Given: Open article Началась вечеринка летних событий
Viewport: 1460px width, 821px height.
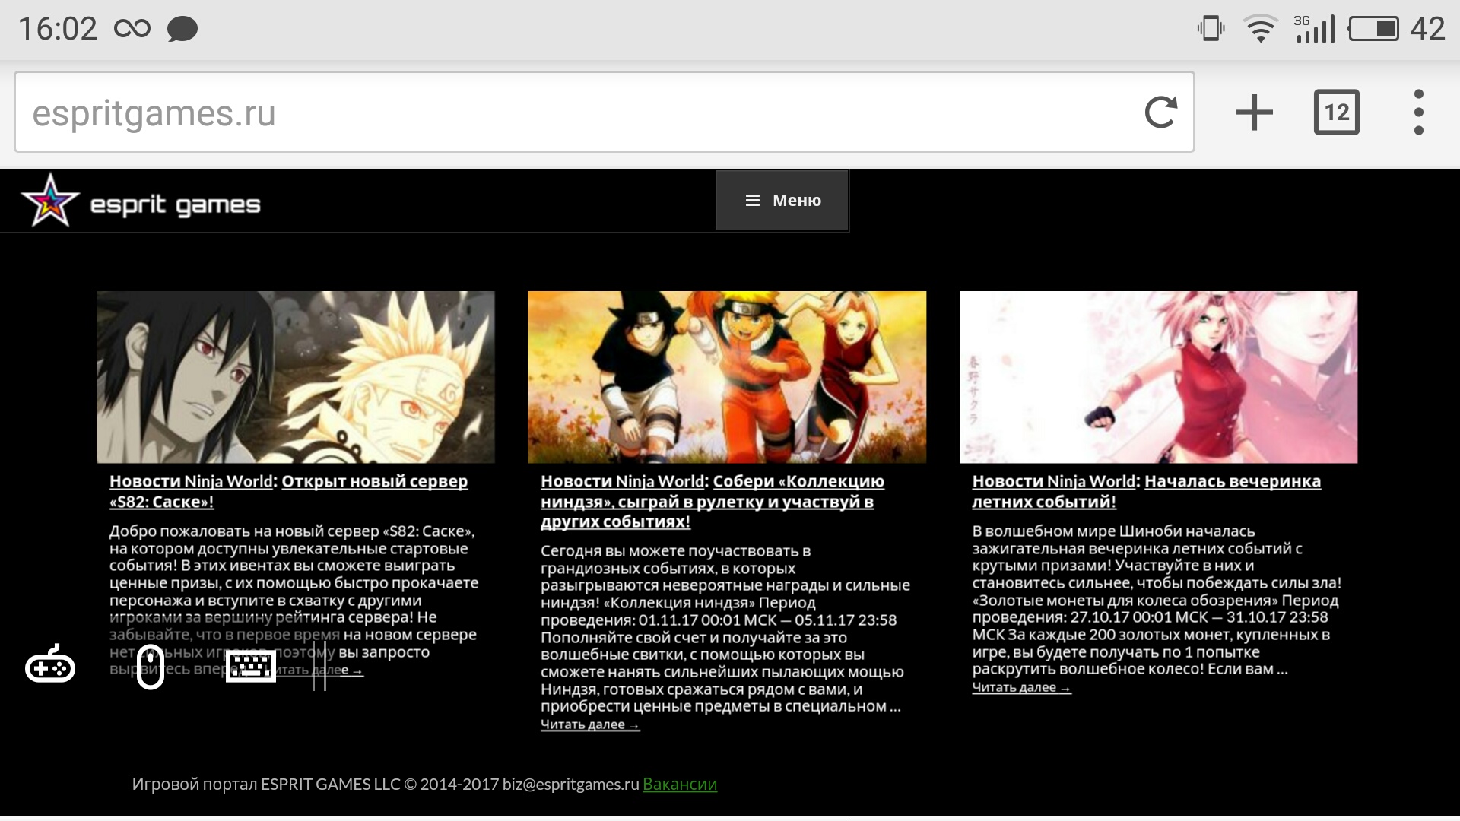Looking at the screenshot, I should click(x=1232, y=482).
